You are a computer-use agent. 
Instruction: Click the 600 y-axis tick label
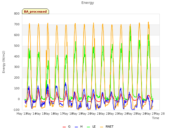[x=17, y=35]
